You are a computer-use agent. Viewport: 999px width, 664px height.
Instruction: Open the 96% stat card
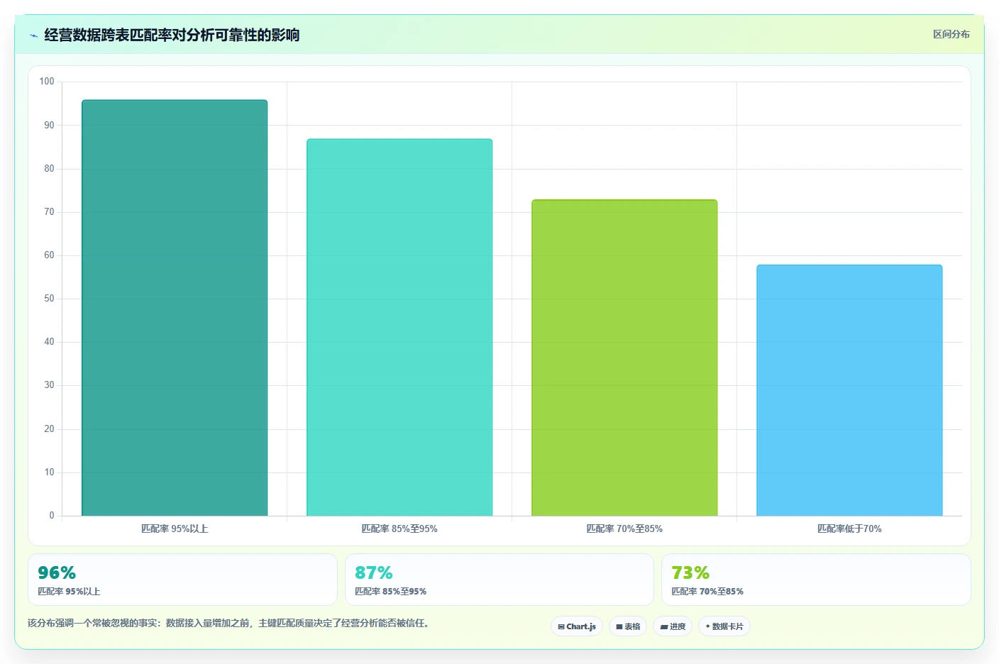[x=182, y=580]
